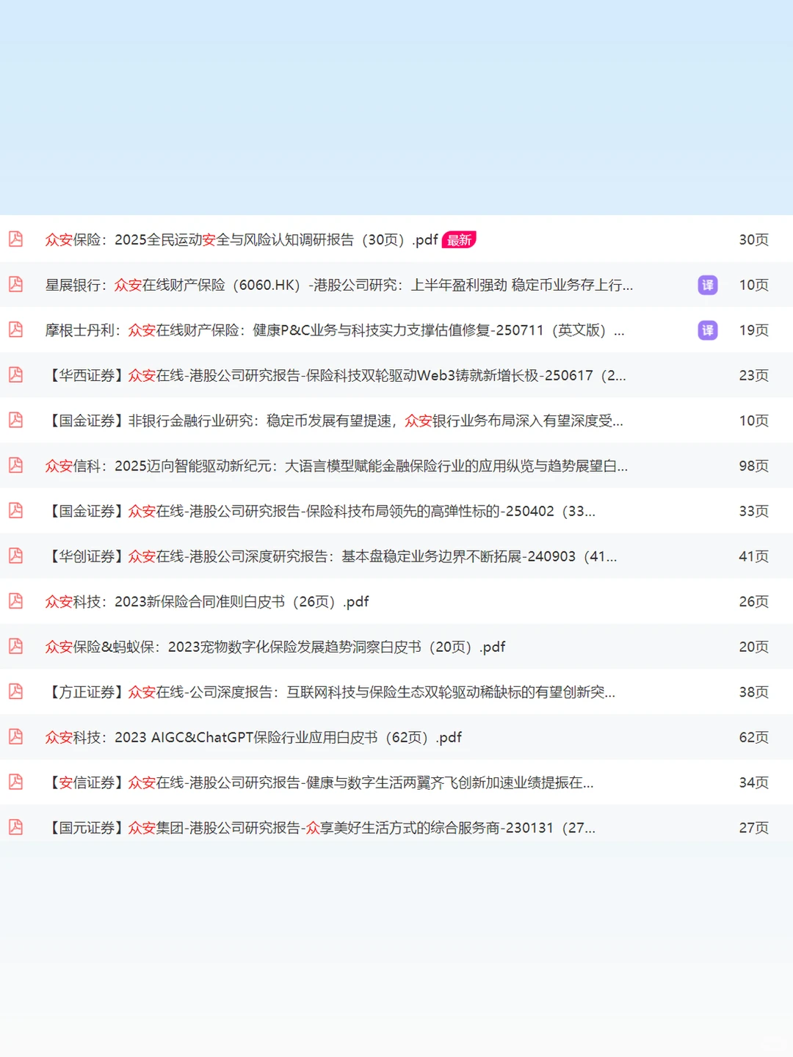
Task: Click 27页 page count on 国元证券 row
Action: (753, 827)
